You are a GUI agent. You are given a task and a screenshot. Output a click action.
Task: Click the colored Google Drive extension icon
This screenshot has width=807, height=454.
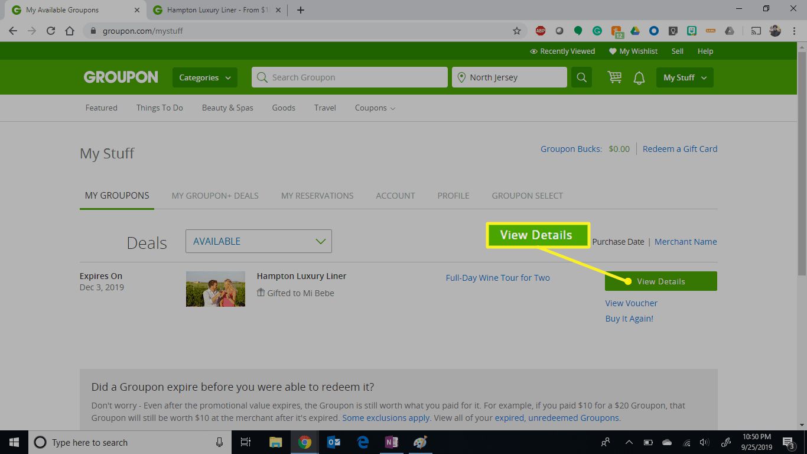[635, 31]
